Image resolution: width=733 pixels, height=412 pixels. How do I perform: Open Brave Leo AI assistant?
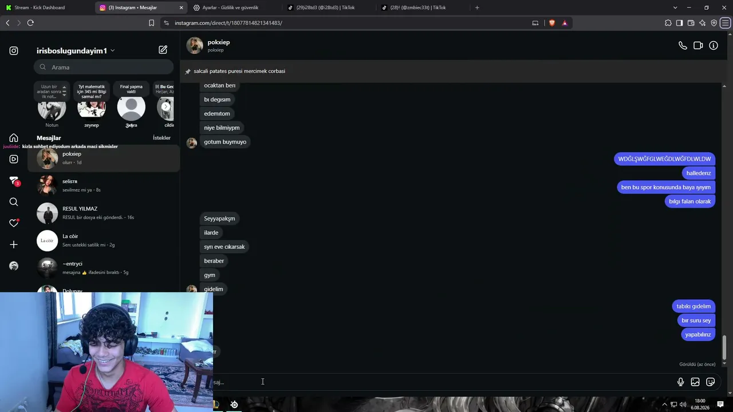pos(702,23)
